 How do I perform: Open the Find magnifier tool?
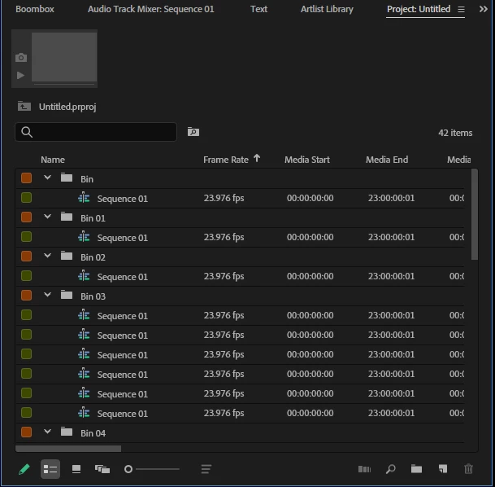pos(390,469)
